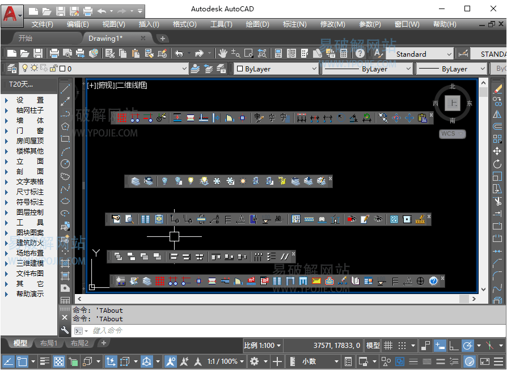
Task: Select the Erase tool in the modify toolbar
Action: coord(497,89)
